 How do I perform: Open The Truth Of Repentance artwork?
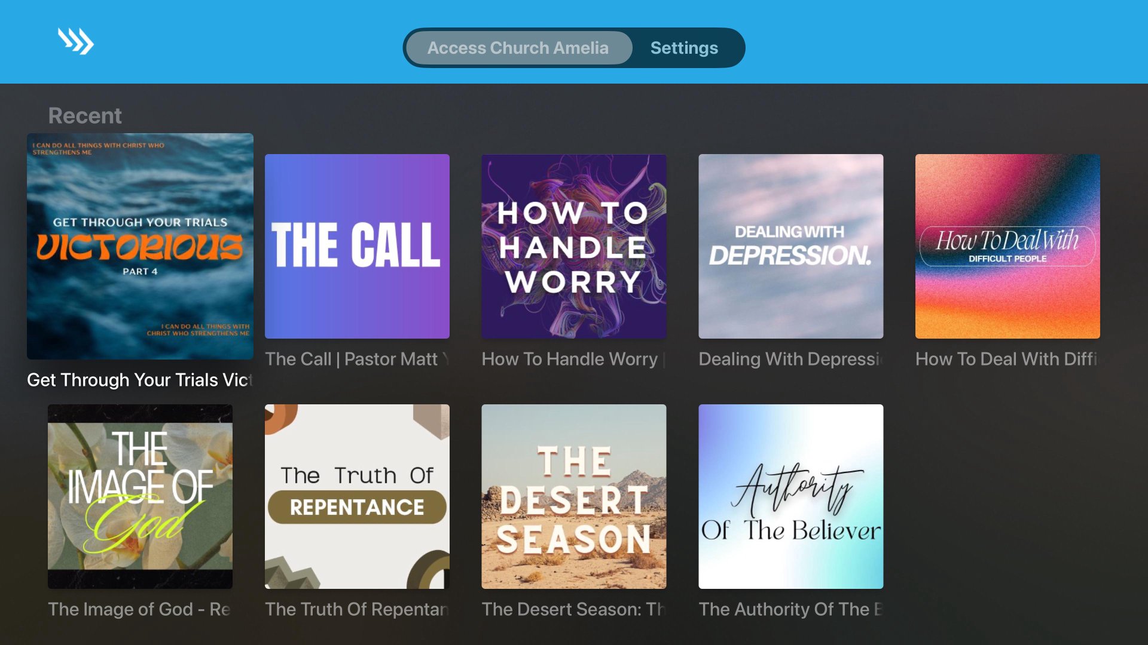click(357, 496)
